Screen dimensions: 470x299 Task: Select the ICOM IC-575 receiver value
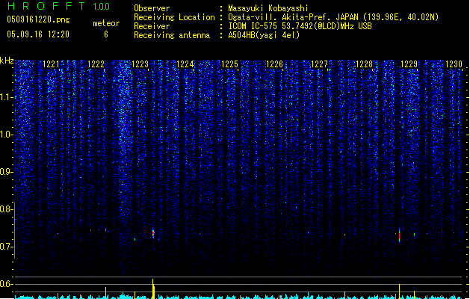(300, 26)
